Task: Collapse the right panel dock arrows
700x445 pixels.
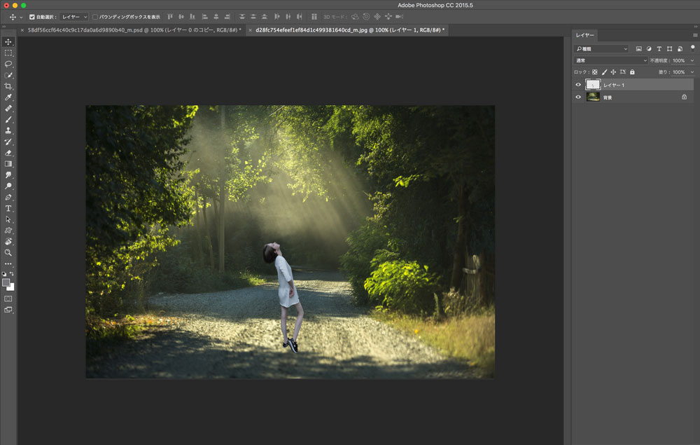Action: click(x=696, y=27)
